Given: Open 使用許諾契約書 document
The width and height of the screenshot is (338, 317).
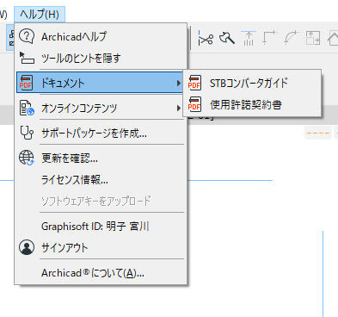Looking at the screenshot, I should (x=252, y=104).
